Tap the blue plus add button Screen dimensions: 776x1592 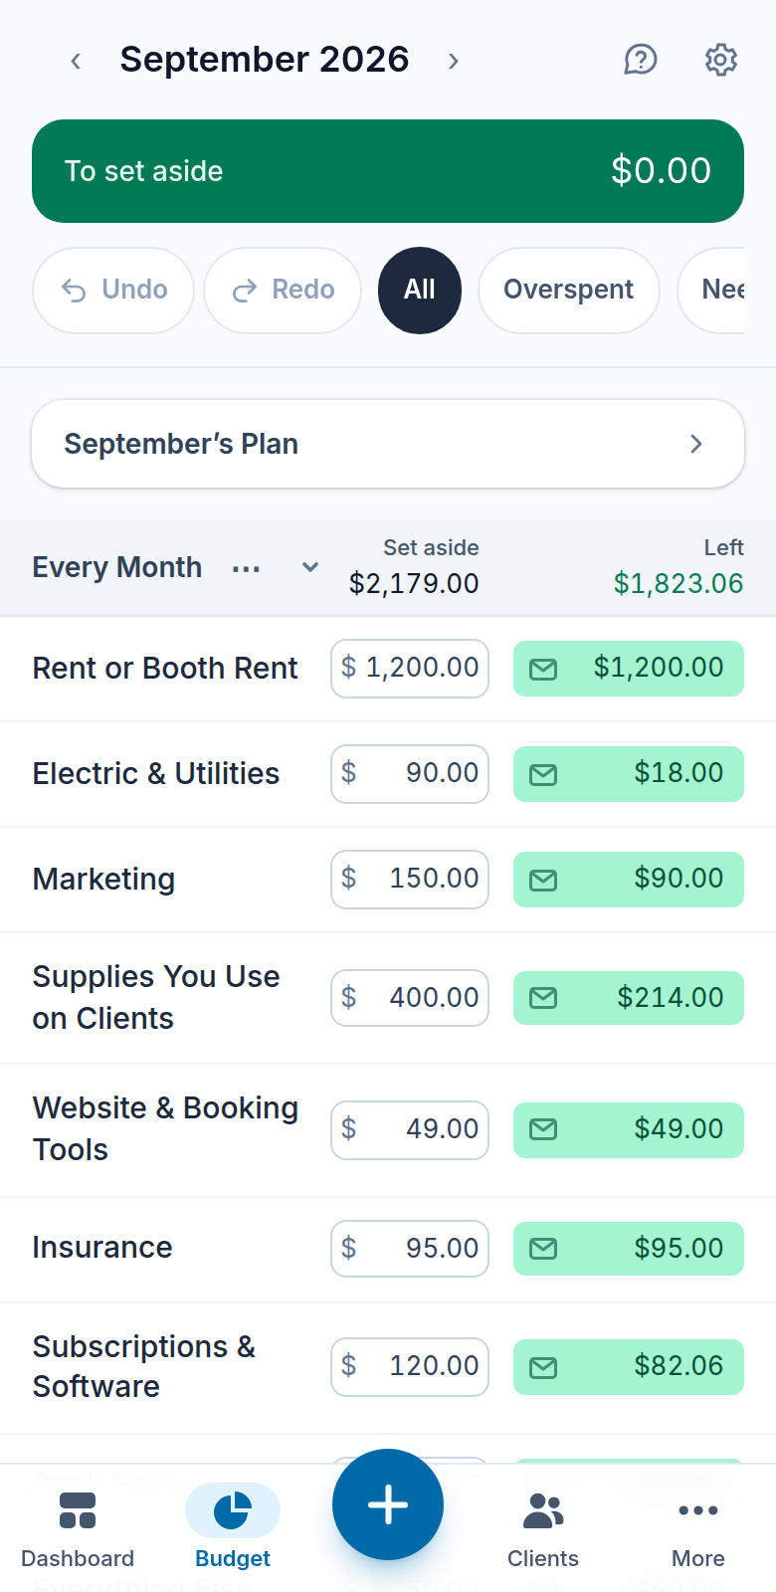pyautogui.click(x=388, y=1504)
